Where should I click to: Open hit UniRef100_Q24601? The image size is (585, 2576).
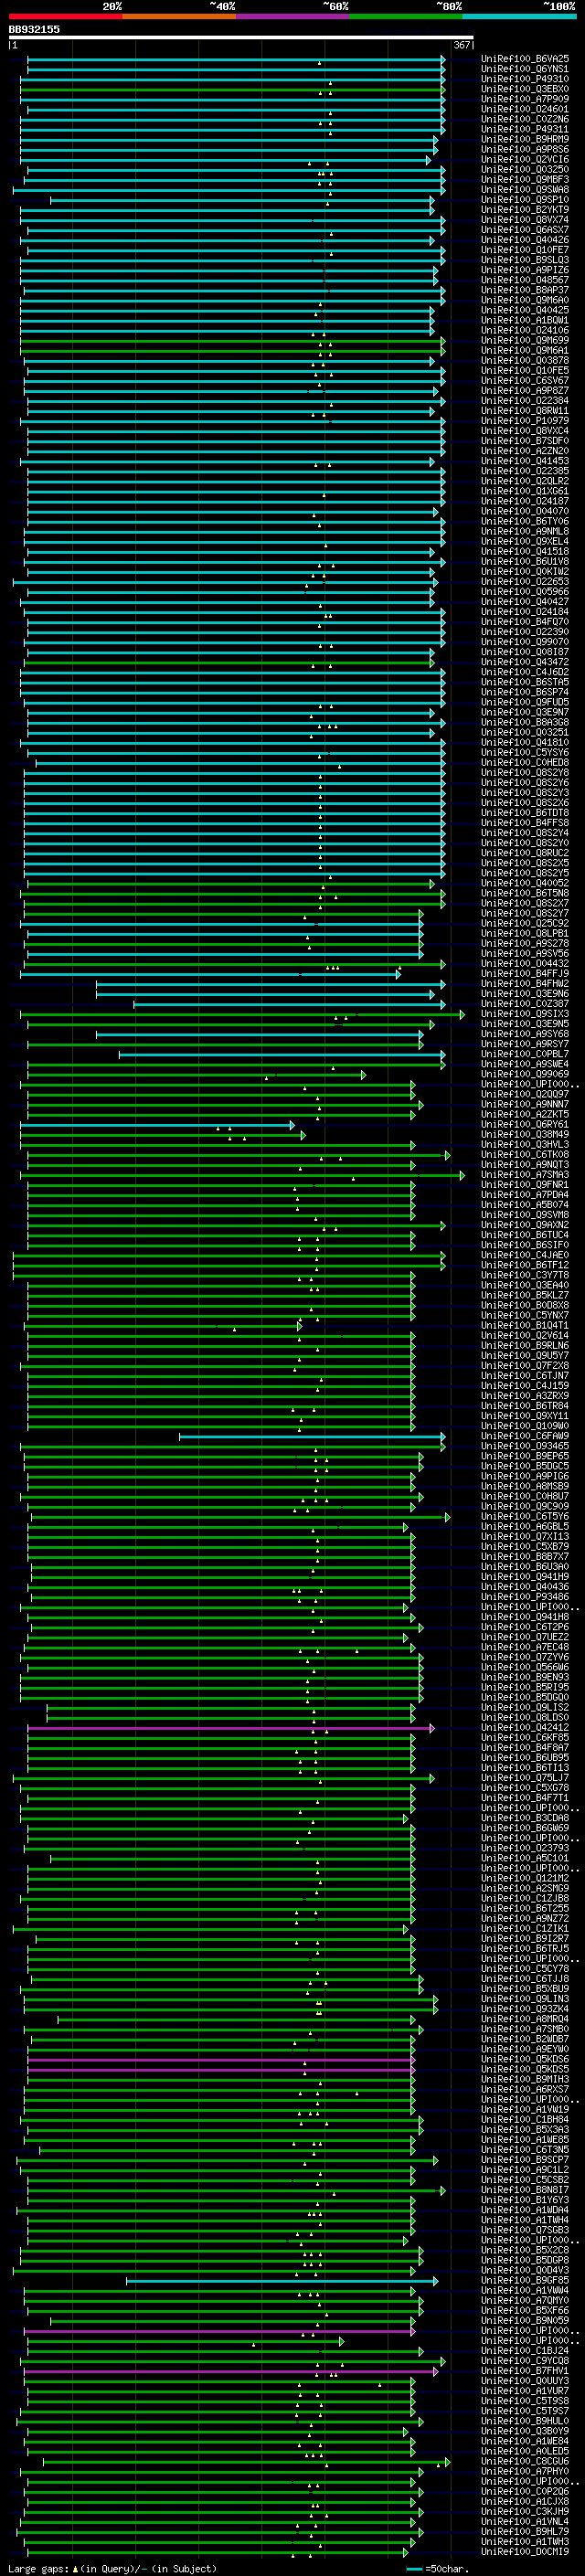pyautogui.click(x=525, y=109)
